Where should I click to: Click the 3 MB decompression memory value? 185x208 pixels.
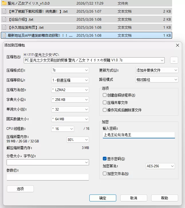pyautogui.click(x=85, y=148)
